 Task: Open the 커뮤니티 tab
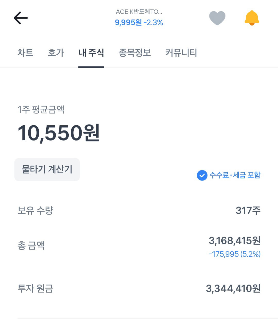181,53
